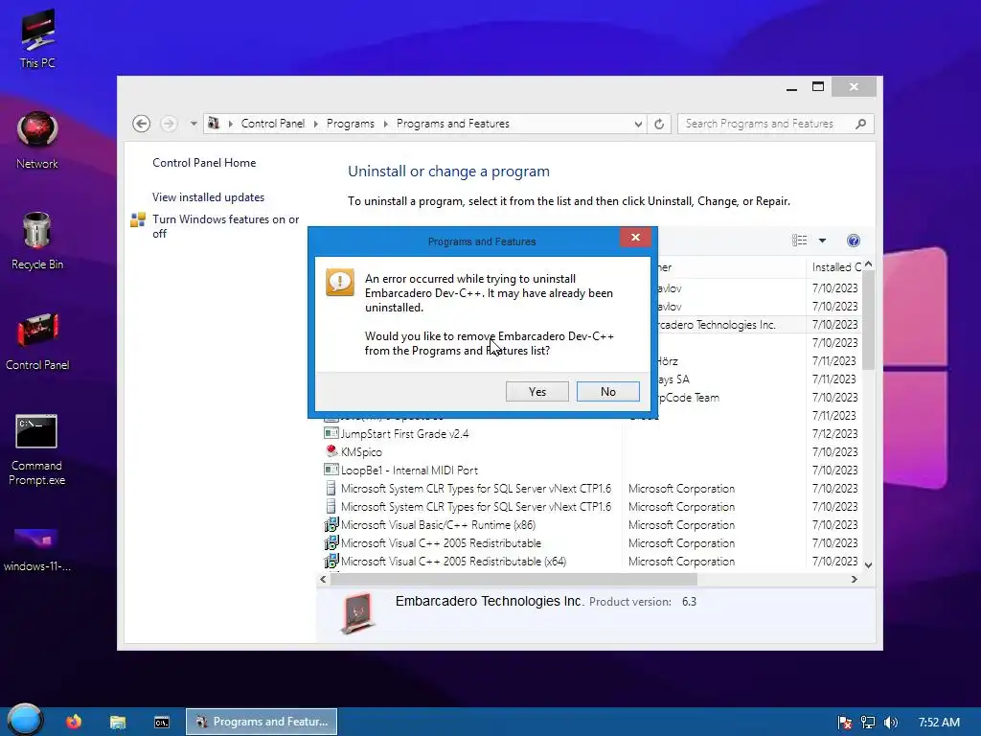Open the network tray icon
The width and height of the screenshot is (981, 736).
point(867,723)
